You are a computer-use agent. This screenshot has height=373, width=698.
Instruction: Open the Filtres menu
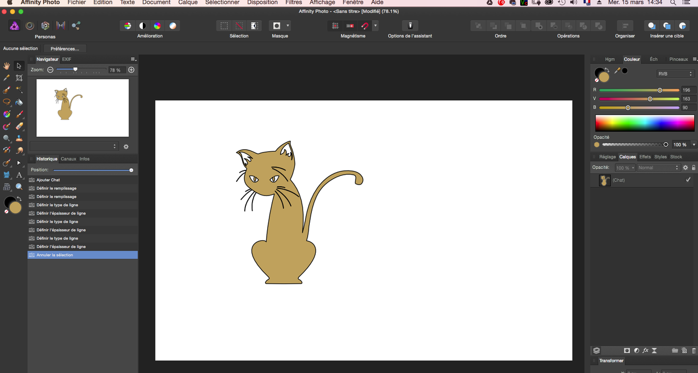pyautogui.click(x=293, y=3)
